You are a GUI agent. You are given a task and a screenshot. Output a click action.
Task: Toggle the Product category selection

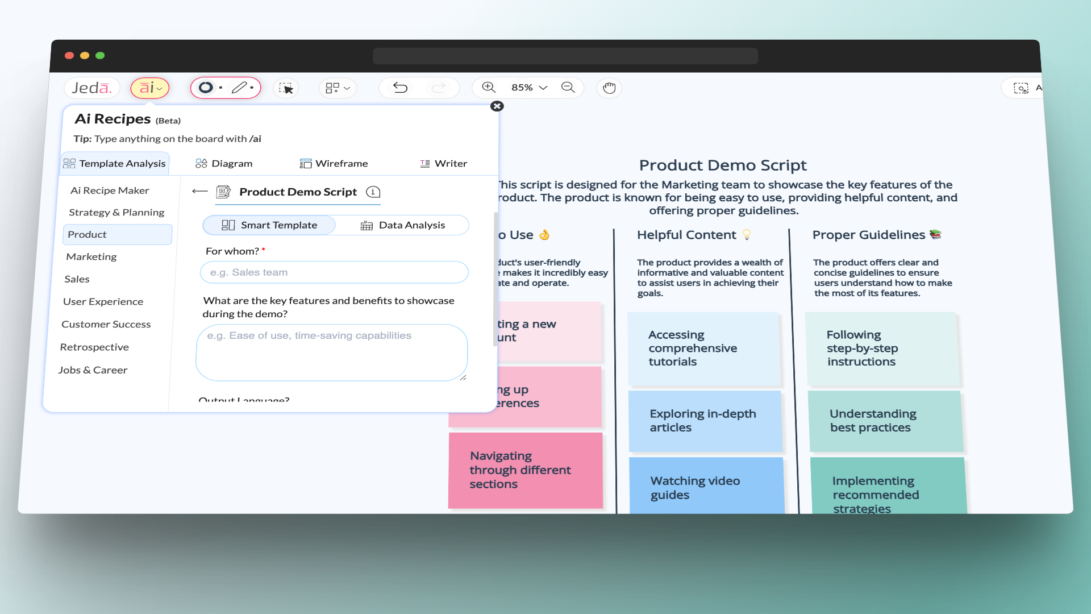click(116, 234)
